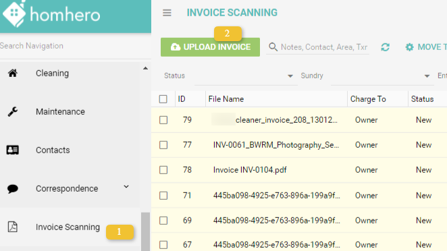The image size is (447, 251).
Task: Click New status in row 77
Action: pos(423,145)
